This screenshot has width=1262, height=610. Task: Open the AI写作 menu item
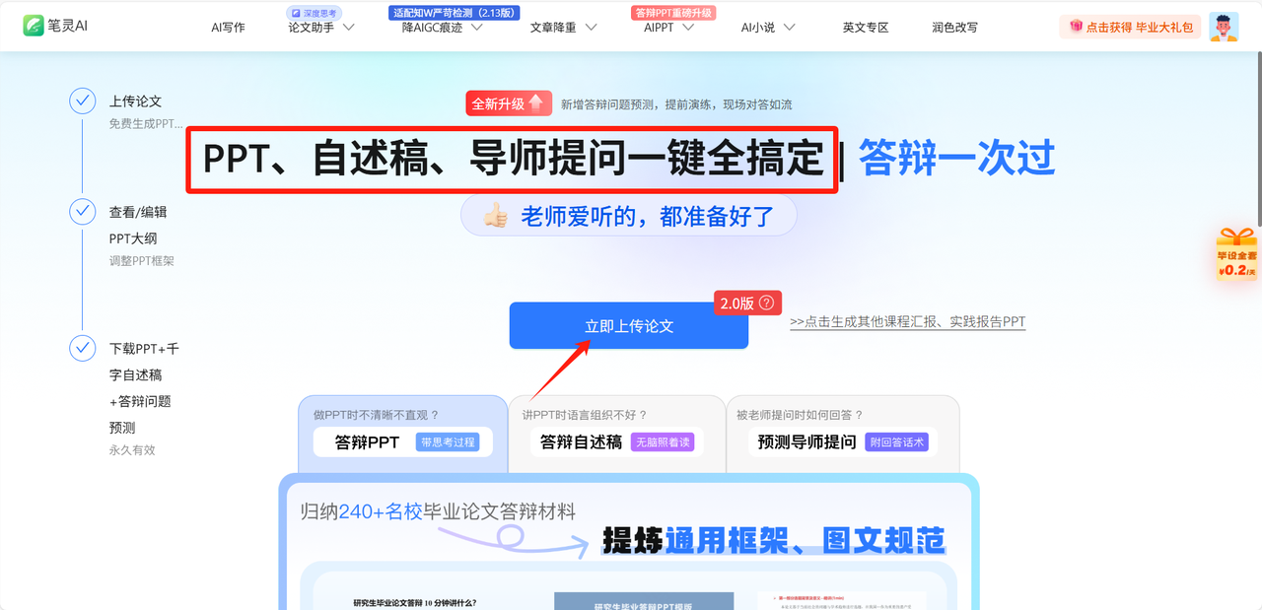pos(228,28)
